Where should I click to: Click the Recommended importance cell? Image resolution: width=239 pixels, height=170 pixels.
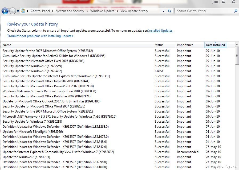pos(188,152)
